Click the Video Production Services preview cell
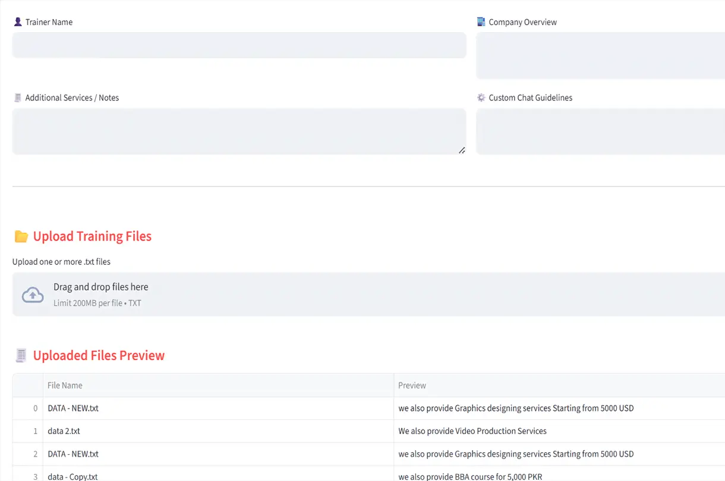Viewport: 725px width, 481px height. (472, 431)
